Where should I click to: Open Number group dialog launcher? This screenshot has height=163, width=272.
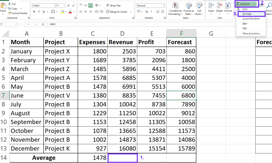(x=165, y=18)
